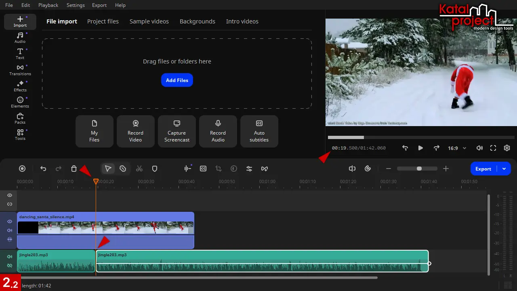
Task: Delete the selected clip with trash icon
Action: click(74, 169)
